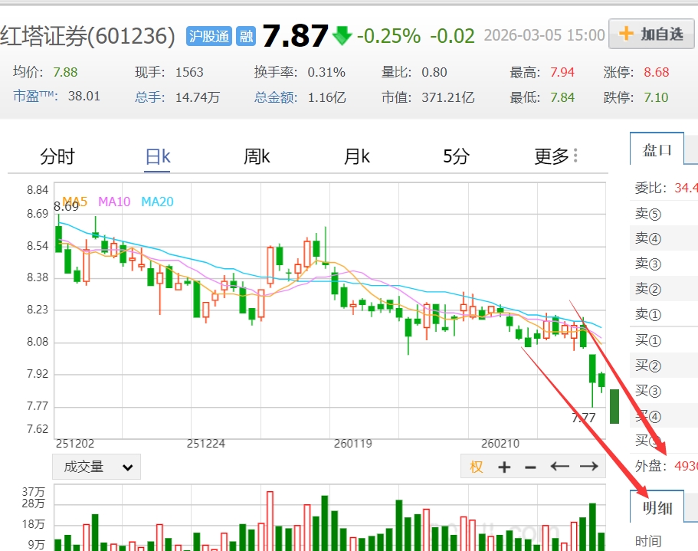Image resolution: width=698 pixels, height=551 pixels.
Task: Open the 周k chart tab
Action: pyautogui.click(x=257, y=156)
